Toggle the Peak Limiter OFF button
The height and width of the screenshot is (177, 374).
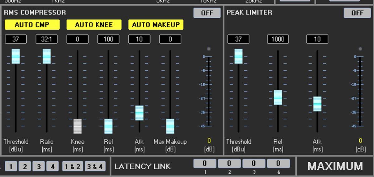point(357,13)
